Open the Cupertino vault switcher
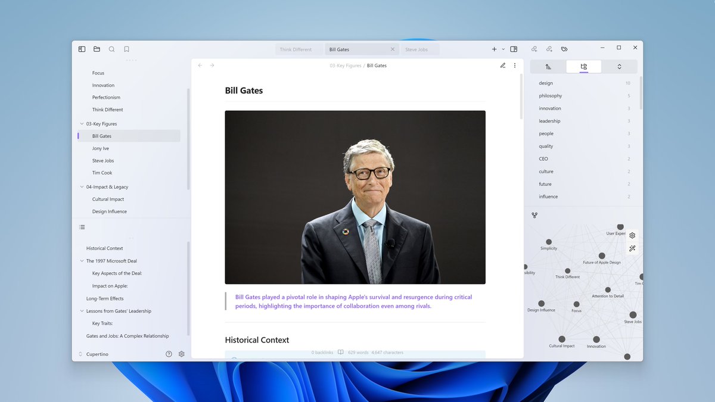The image size is (715, 402). pos(94,354)
